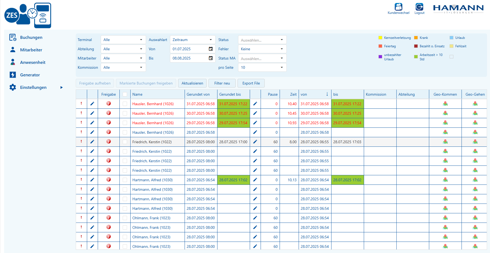Image resolution: width=490 pixels, height=253 pixels.
Task: Click the Filter neu button
Action: pyautogui.click(x=222, y=83)
